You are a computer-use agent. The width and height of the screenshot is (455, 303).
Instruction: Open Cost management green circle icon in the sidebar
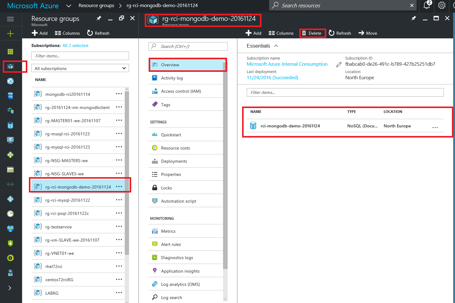(10, 258)
